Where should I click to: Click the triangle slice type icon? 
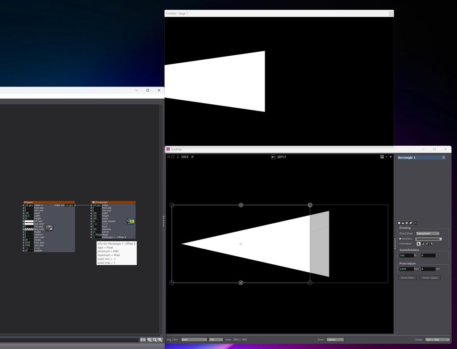click(403, 223)
